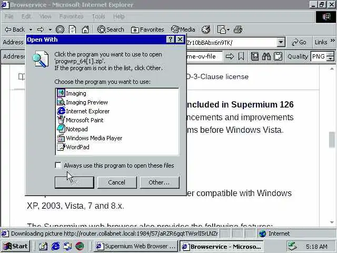337x253 pixels.
Task: Click the third quick launch icon
Action: point(67,246)
